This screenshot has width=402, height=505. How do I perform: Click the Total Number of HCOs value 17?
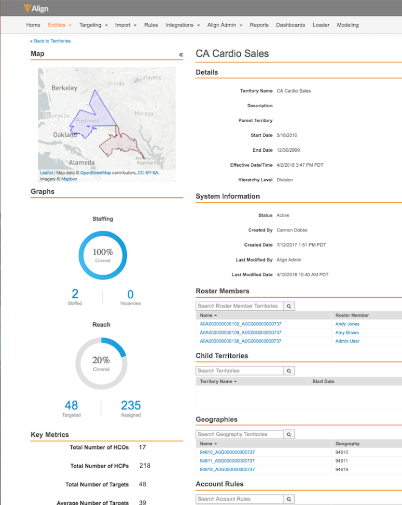142,447
